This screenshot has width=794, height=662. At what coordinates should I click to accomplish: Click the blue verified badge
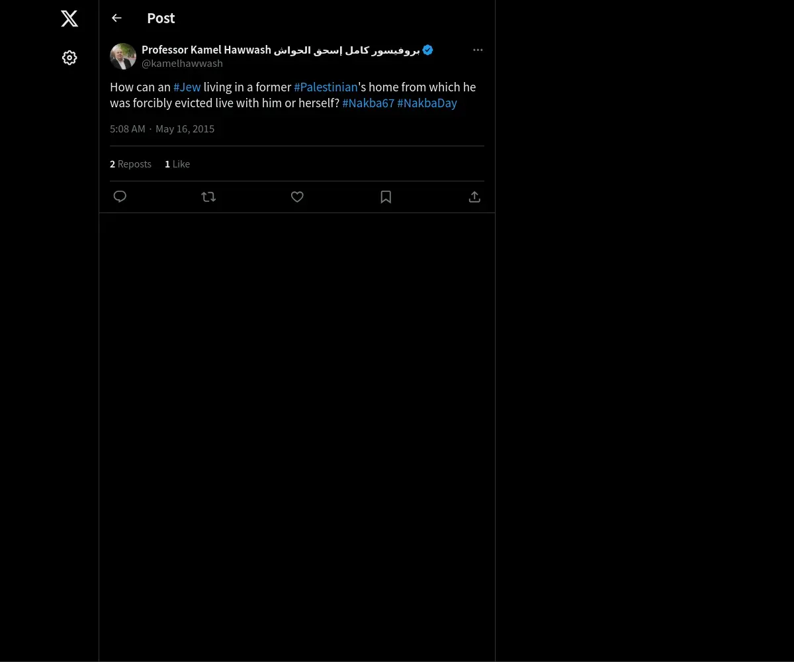coord(427,50)
